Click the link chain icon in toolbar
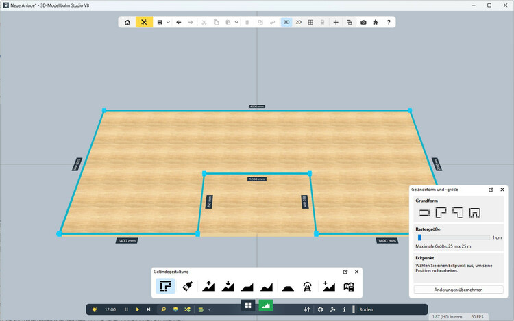 coord(272,23)
